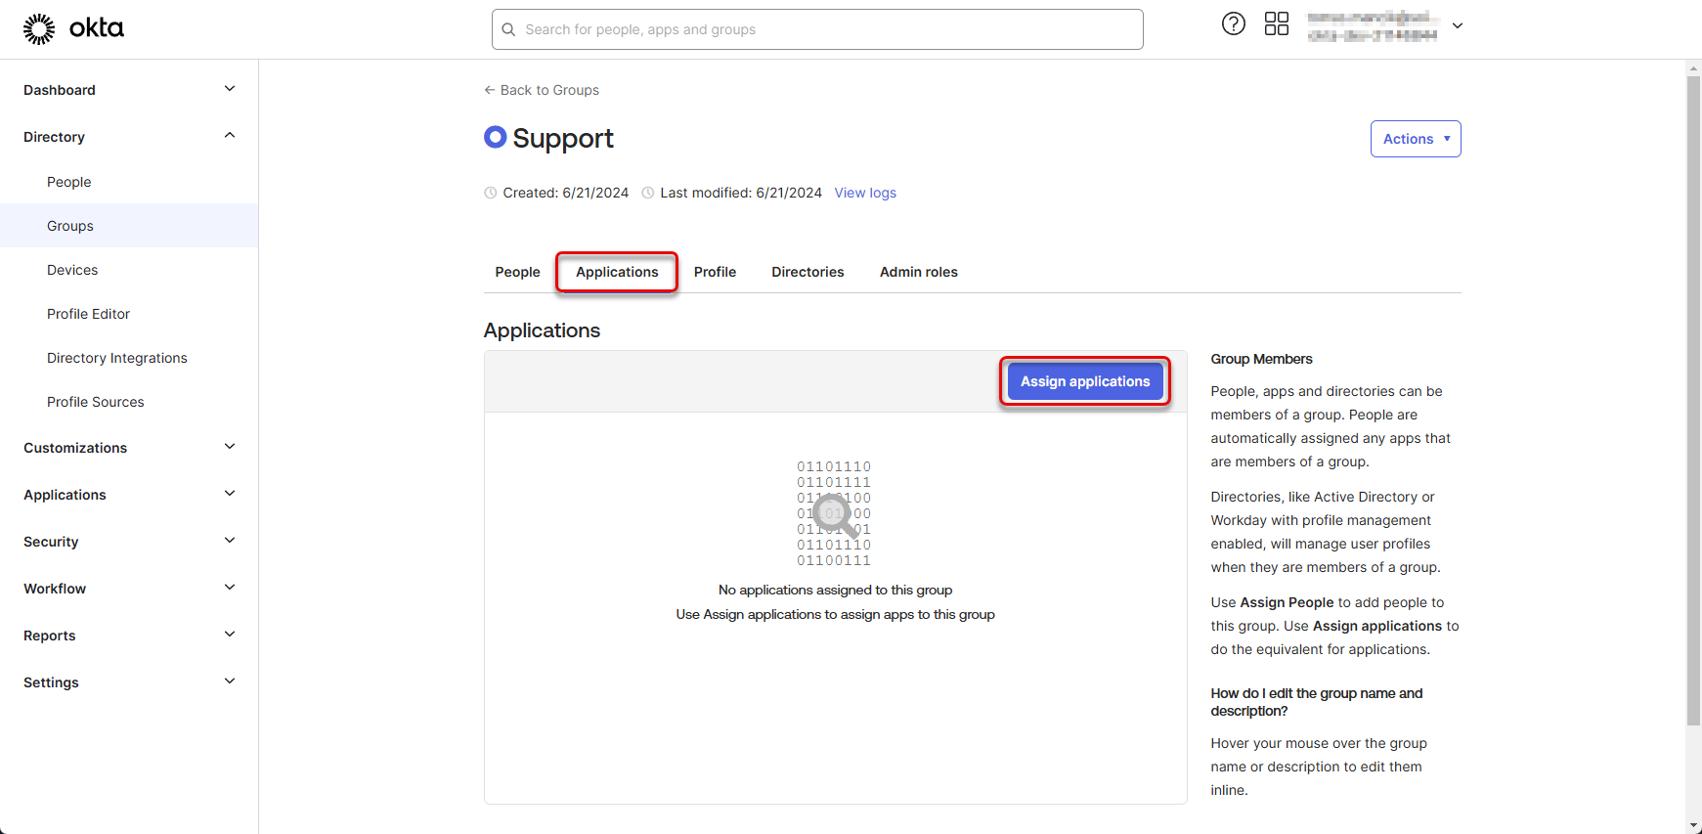Image resolution: width=1702 pixels, height=834 pixels.
Task: Click the back arrow to Groups
Action: coord(490,90)
